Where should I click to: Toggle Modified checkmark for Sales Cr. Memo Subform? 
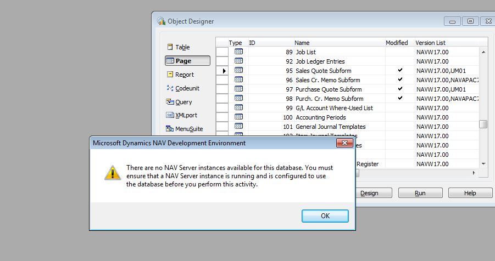(x=400, y=80)
